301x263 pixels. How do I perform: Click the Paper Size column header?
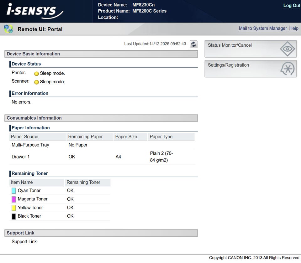click(x=130, y=137)
